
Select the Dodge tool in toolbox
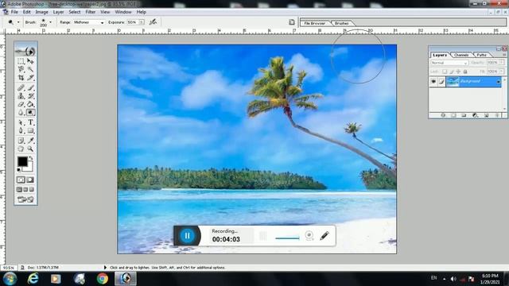click(30, 113)
